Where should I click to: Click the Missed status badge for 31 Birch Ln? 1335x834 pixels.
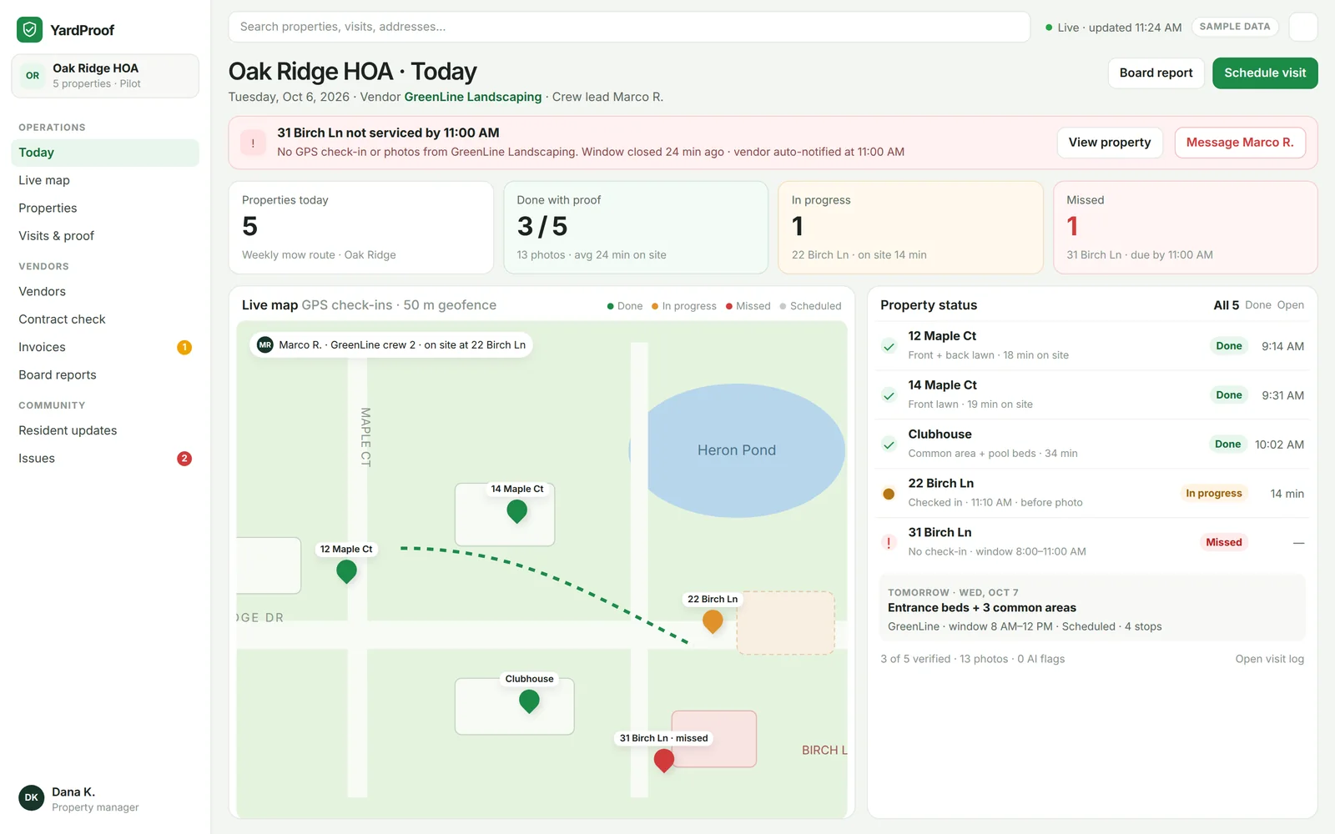1224,543
